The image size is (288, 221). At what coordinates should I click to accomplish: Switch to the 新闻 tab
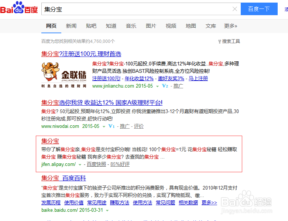(x=71, y=26)
